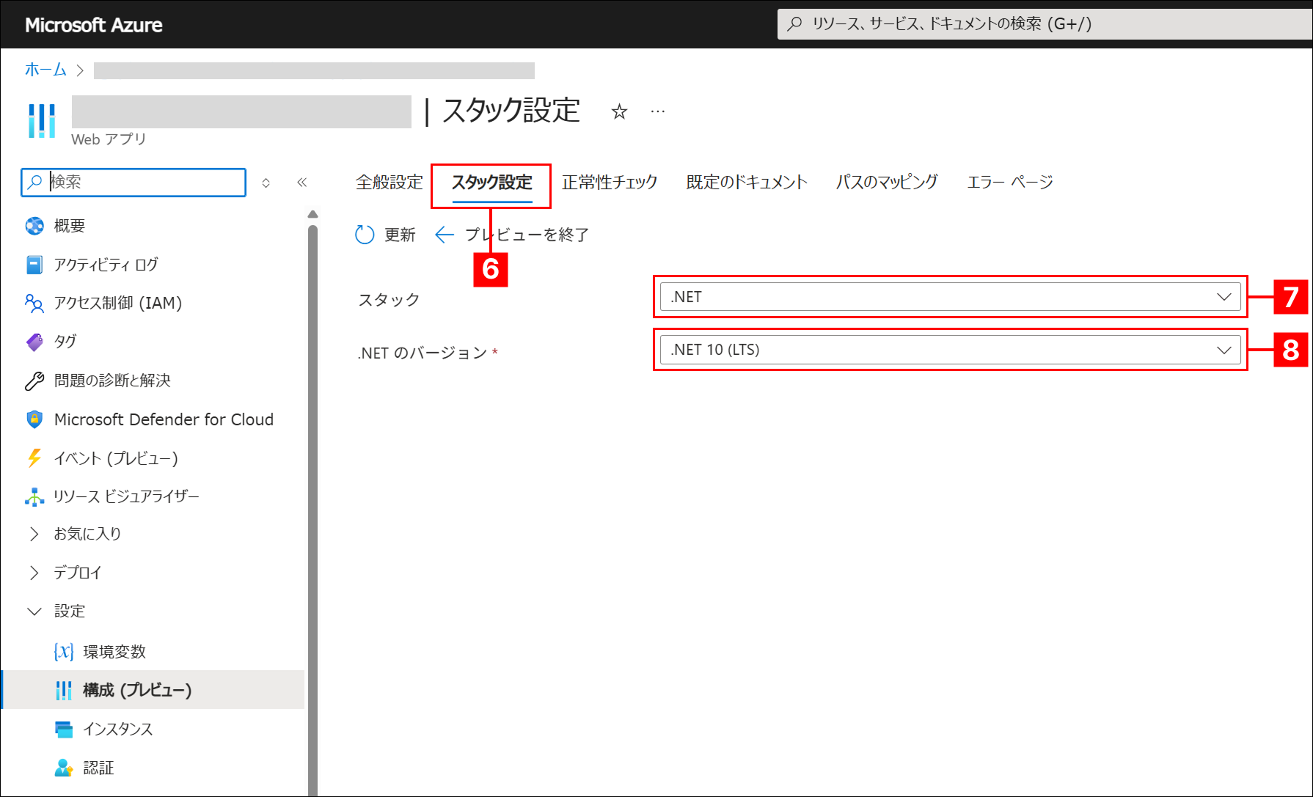Click the インスタンス icon
The height and width of the screenshot is (797, 1313).
coord(64,729)
